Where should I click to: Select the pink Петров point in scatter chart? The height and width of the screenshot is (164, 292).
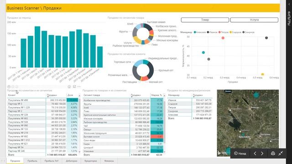click(223, 38)
